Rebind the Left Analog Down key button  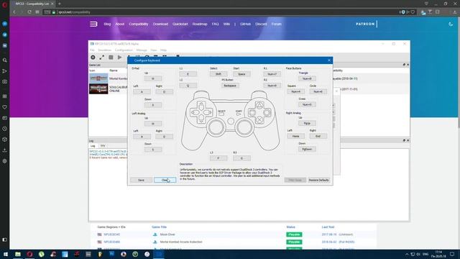point(153,150)
